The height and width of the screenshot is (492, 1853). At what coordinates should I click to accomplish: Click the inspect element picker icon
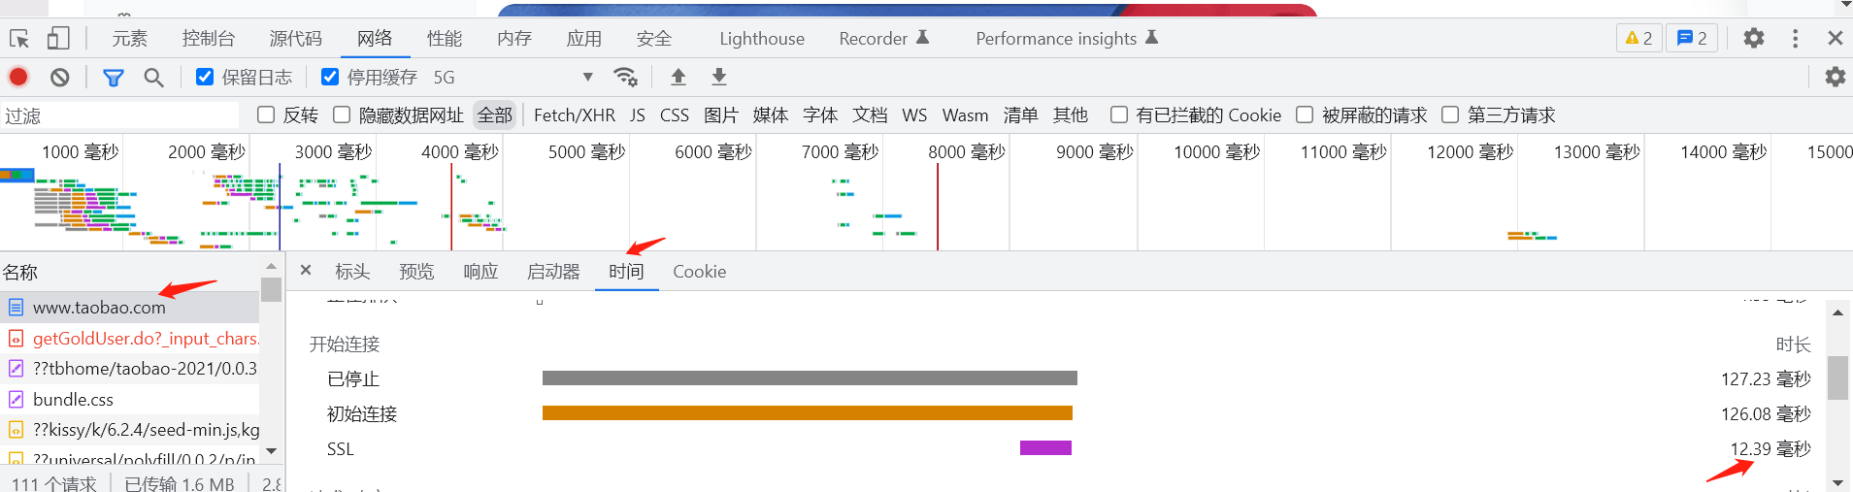coord(19,39)
